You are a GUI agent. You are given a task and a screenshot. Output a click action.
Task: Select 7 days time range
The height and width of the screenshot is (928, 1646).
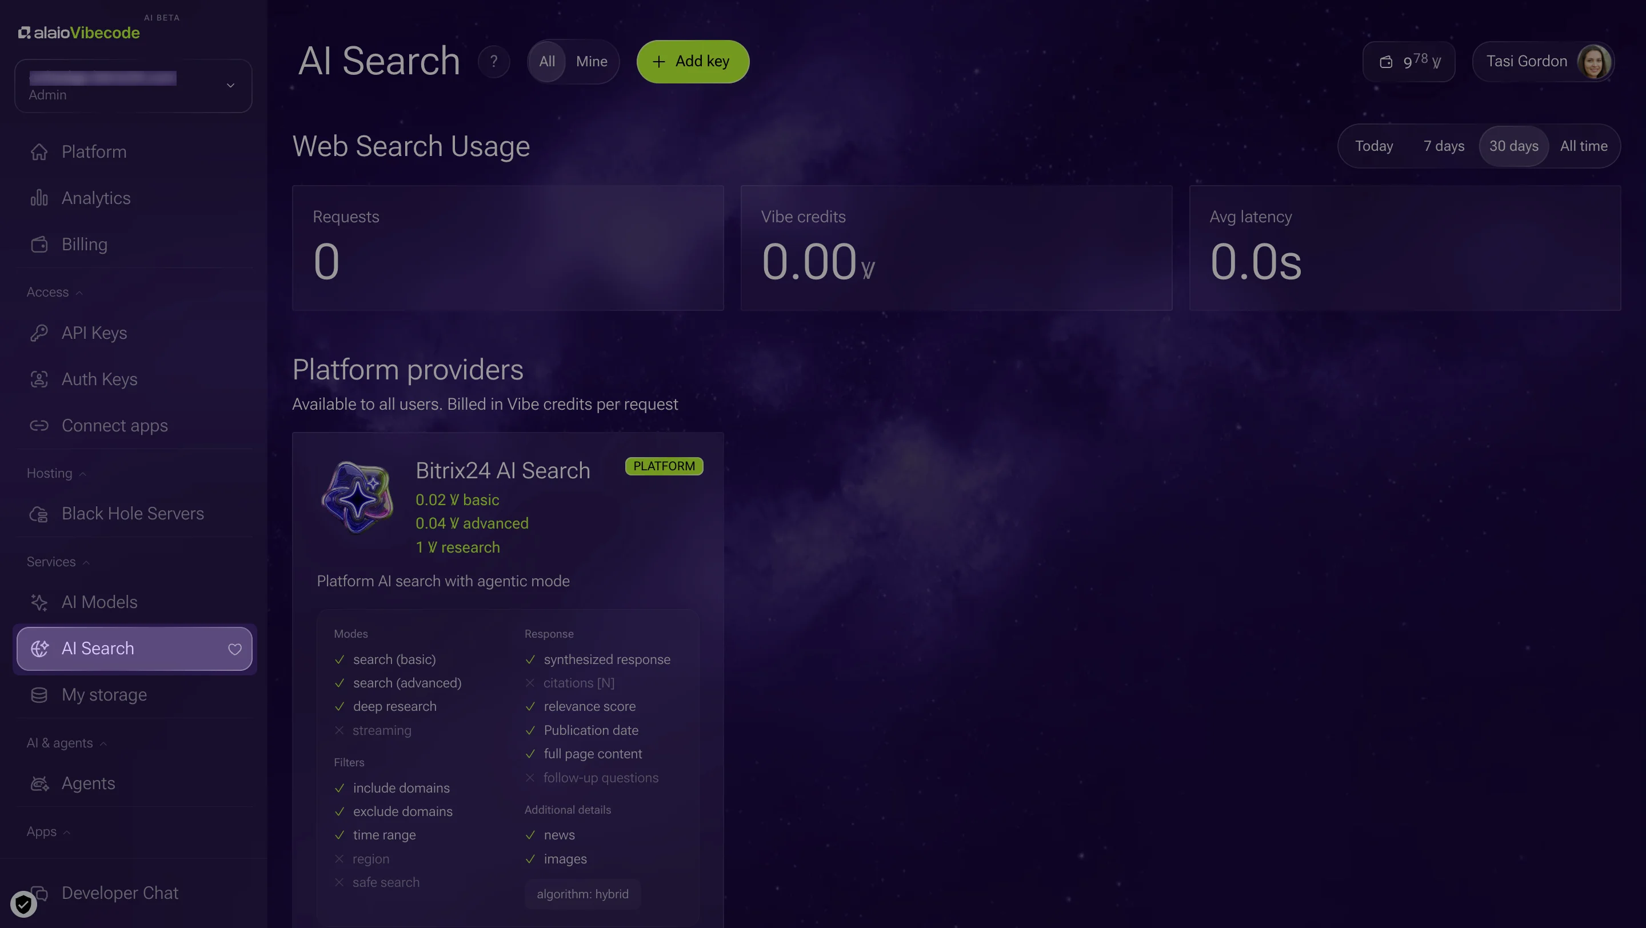(1444, 146)
